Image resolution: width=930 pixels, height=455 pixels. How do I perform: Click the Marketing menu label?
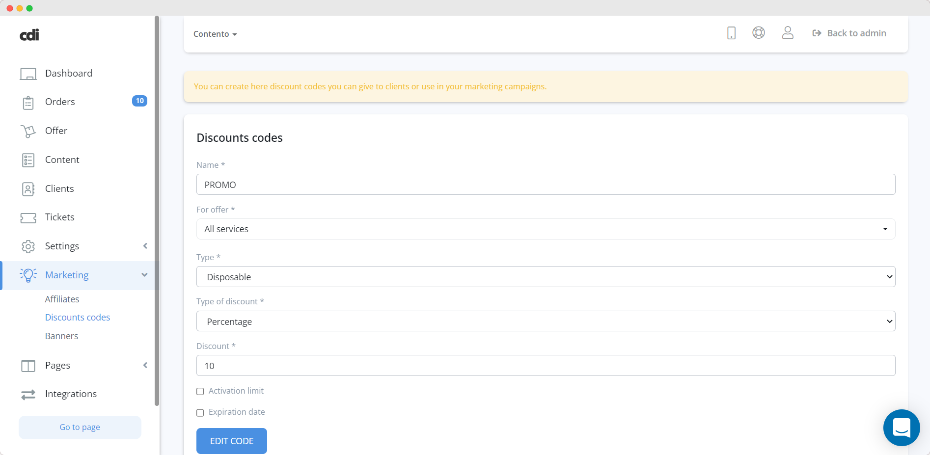(x=67, y=275)
